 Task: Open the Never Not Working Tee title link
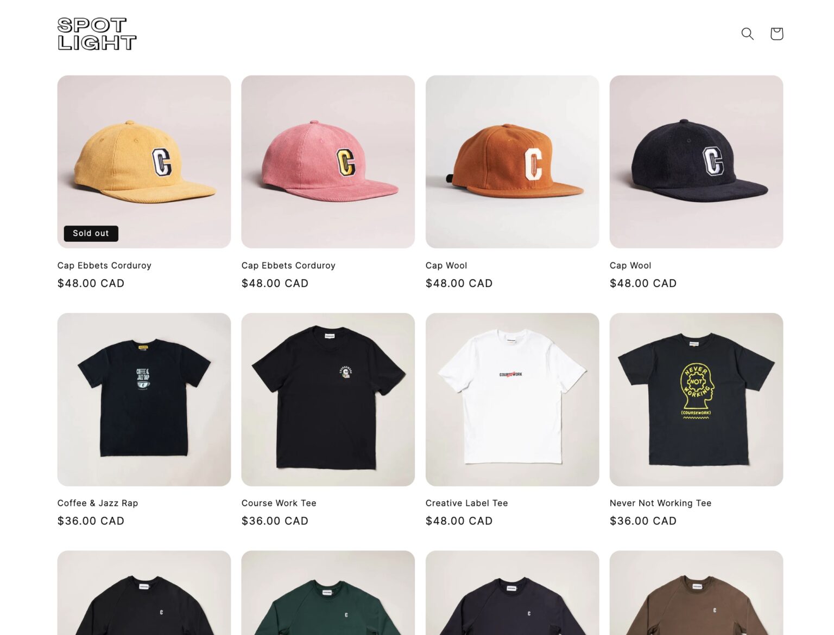(x=660, y=503)
